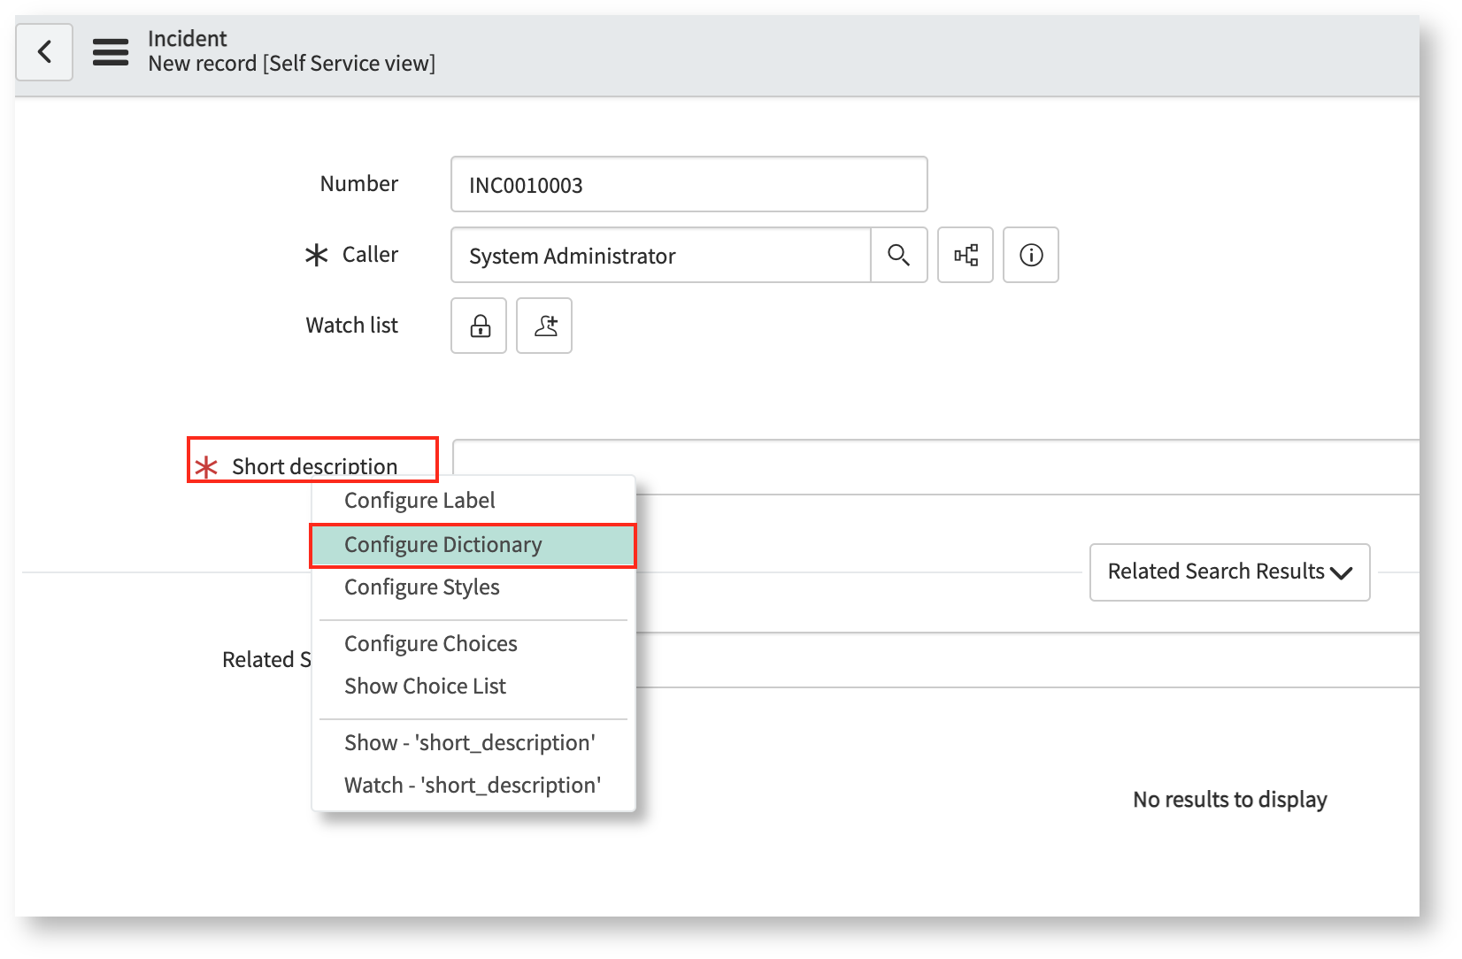This screenshot has width=1462, height=959.
Task: Click the Caller lookup magnifier icon
Action: (899, 255)
